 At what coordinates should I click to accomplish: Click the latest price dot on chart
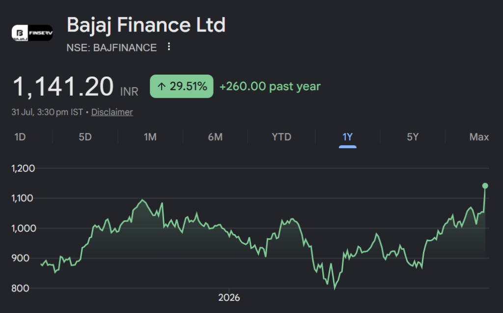click(485, 186)
